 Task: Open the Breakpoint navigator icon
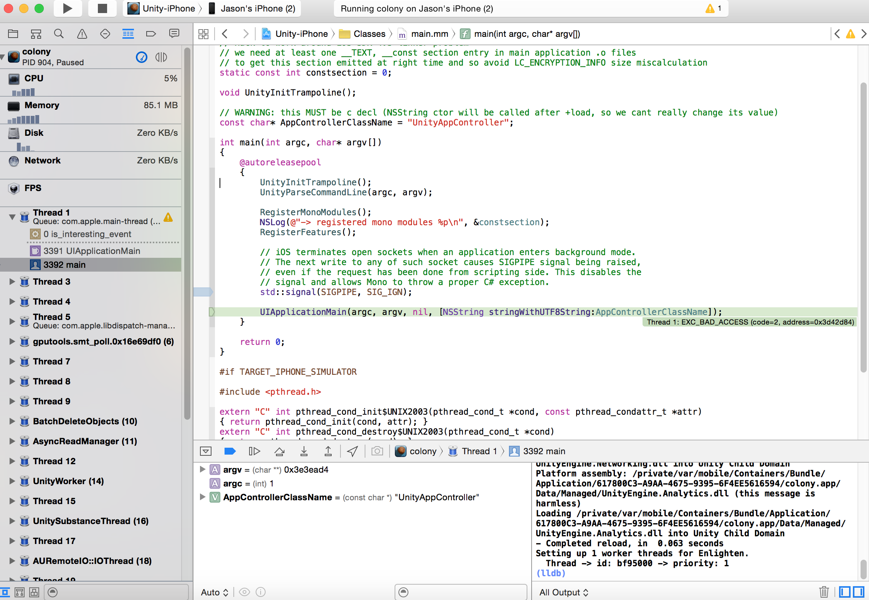[x=151, y=34]
